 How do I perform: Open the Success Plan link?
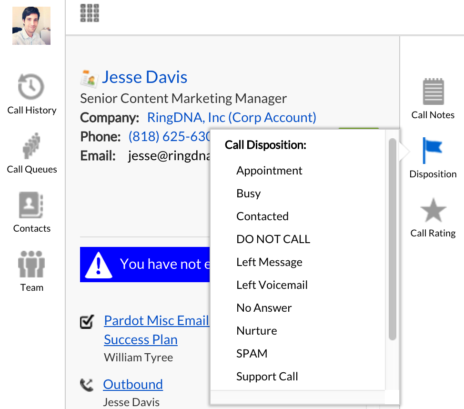pyautogui.click(x=141, y=339)
